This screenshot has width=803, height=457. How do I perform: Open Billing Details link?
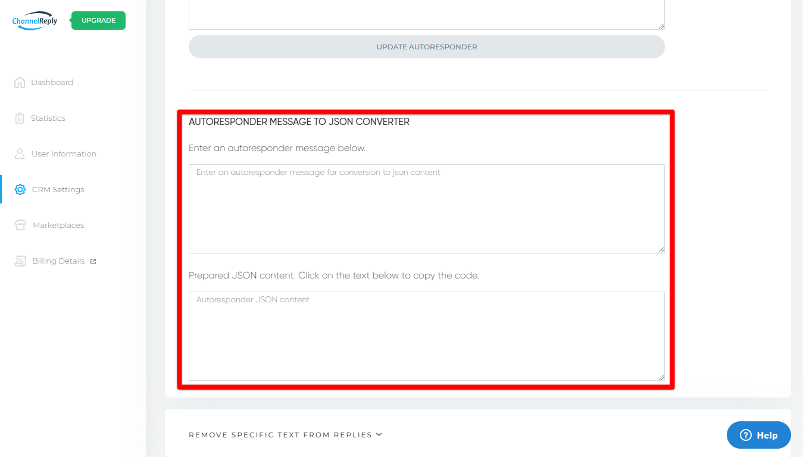tap(58, 261)
